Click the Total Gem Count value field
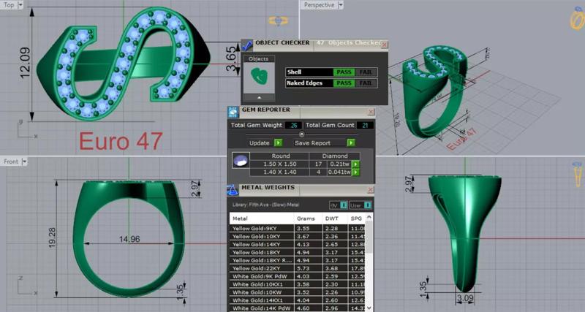This screenshot has height=312, width=585. [x=365, y=125]
